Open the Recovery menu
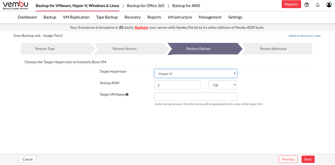335x165 pixels. [133, 17]
